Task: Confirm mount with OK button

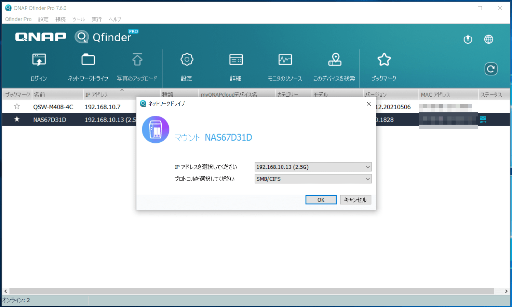Action: tap(321, 200)
